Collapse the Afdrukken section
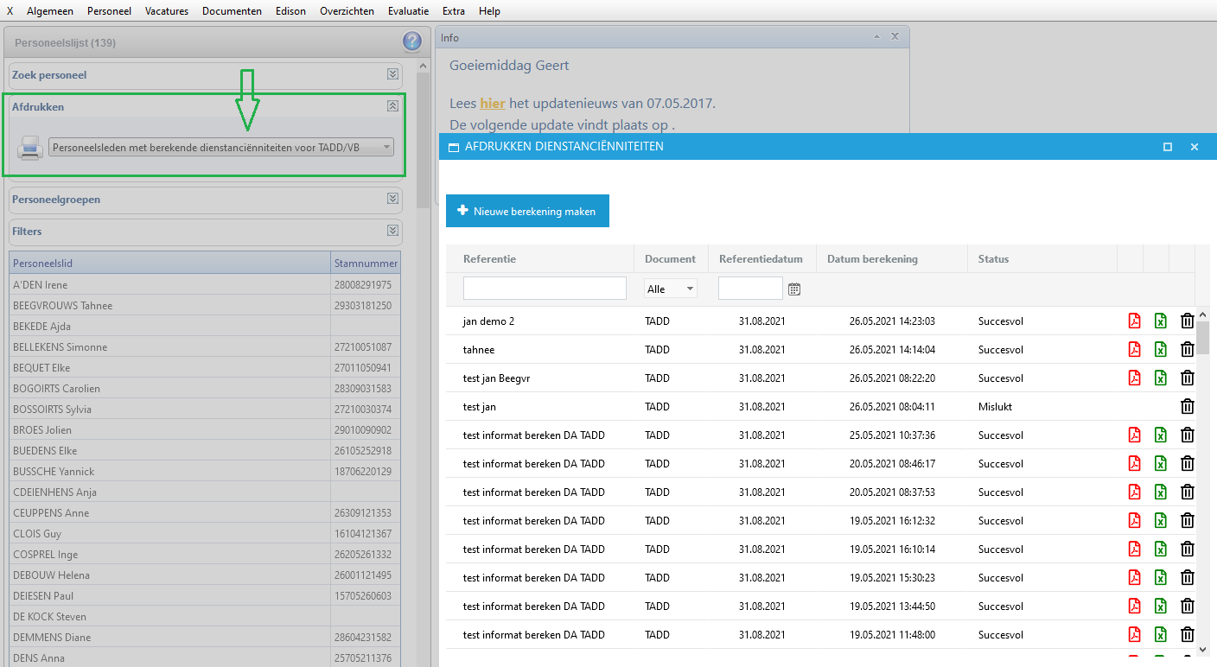The height and width of the screenshot is (667, 1217). (x=393, y=106)
